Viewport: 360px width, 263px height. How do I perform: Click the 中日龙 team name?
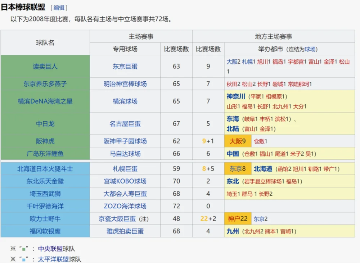click(45, 124)
